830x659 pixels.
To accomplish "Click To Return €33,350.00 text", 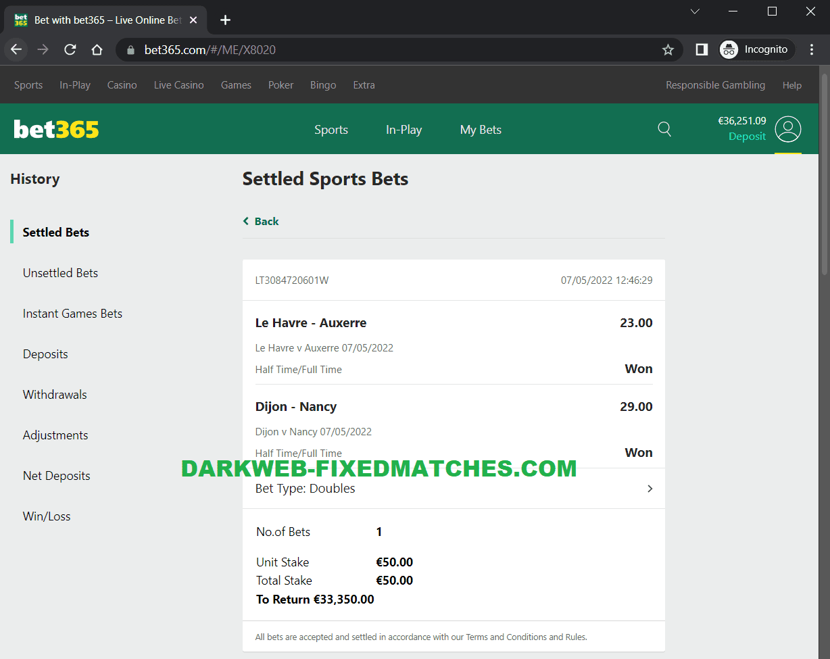I will [x=315, y=600].
